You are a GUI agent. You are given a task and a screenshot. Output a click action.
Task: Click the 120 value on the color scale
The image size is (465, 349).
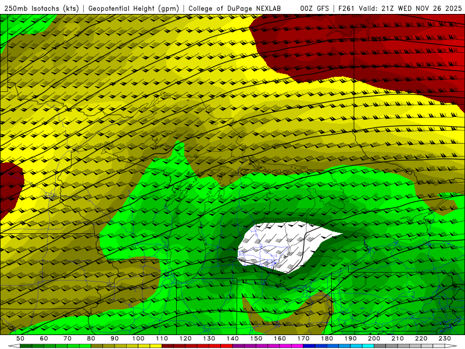click(x=185, y=339)
